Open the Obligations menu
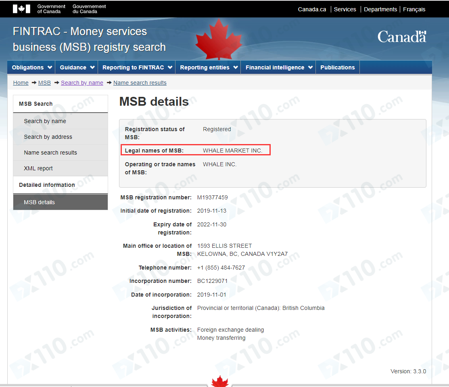449x387 pixels. 31,67
